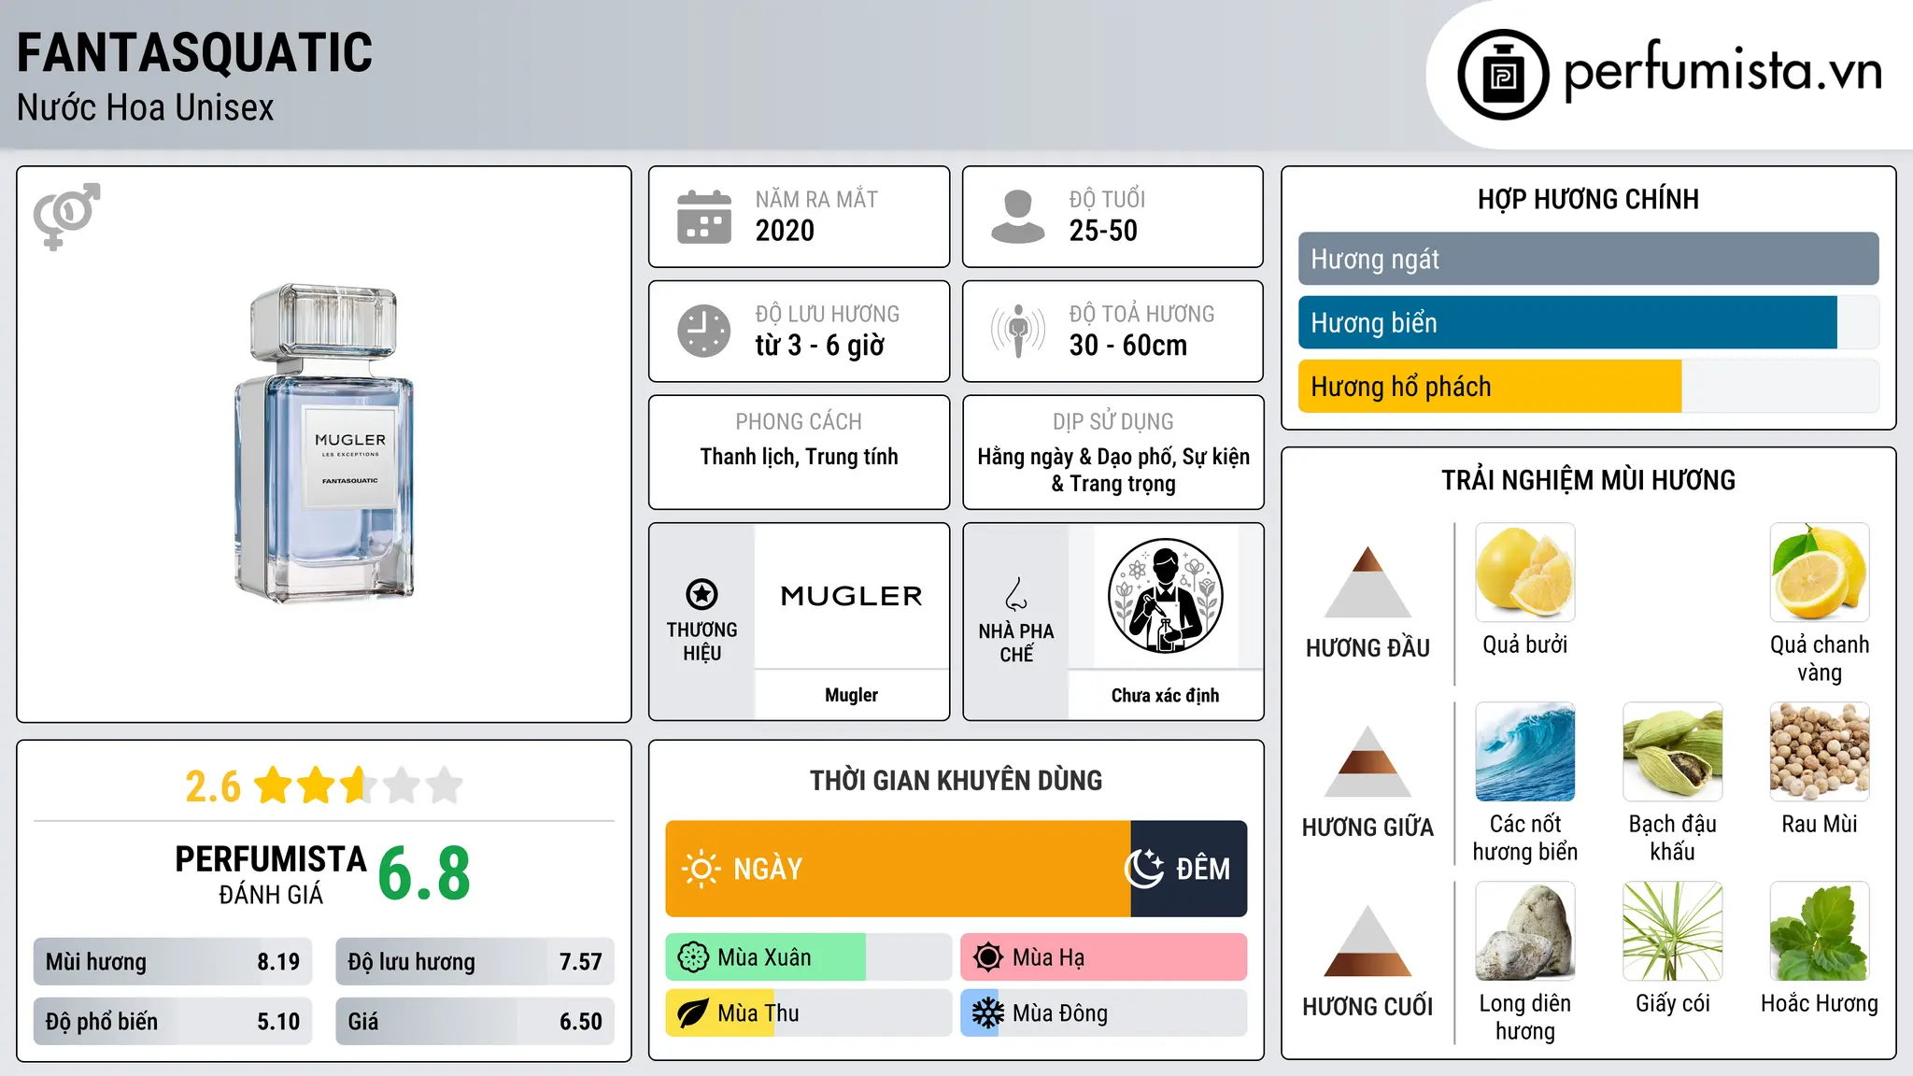
Task: Click the PERFUMISTA ĐÁNH GIÁ label
Action: [x=271, y=874]
